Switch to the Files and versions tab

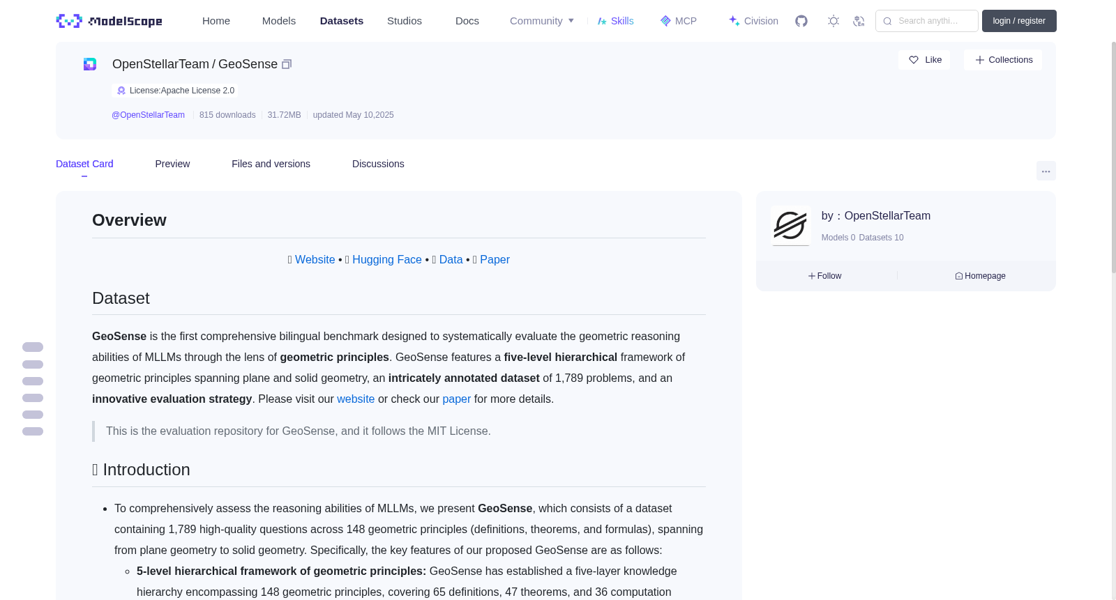coord(271,164)
